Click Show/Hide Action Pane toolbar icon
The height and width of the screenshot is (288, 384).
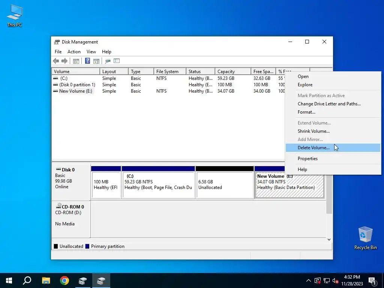pyautogui.click(x=96, y=61)
